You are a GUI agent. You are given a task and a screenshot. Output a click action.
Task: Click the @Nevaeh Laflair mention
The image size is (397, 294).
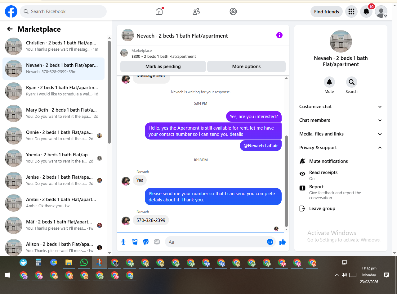(x=261, y=145)
